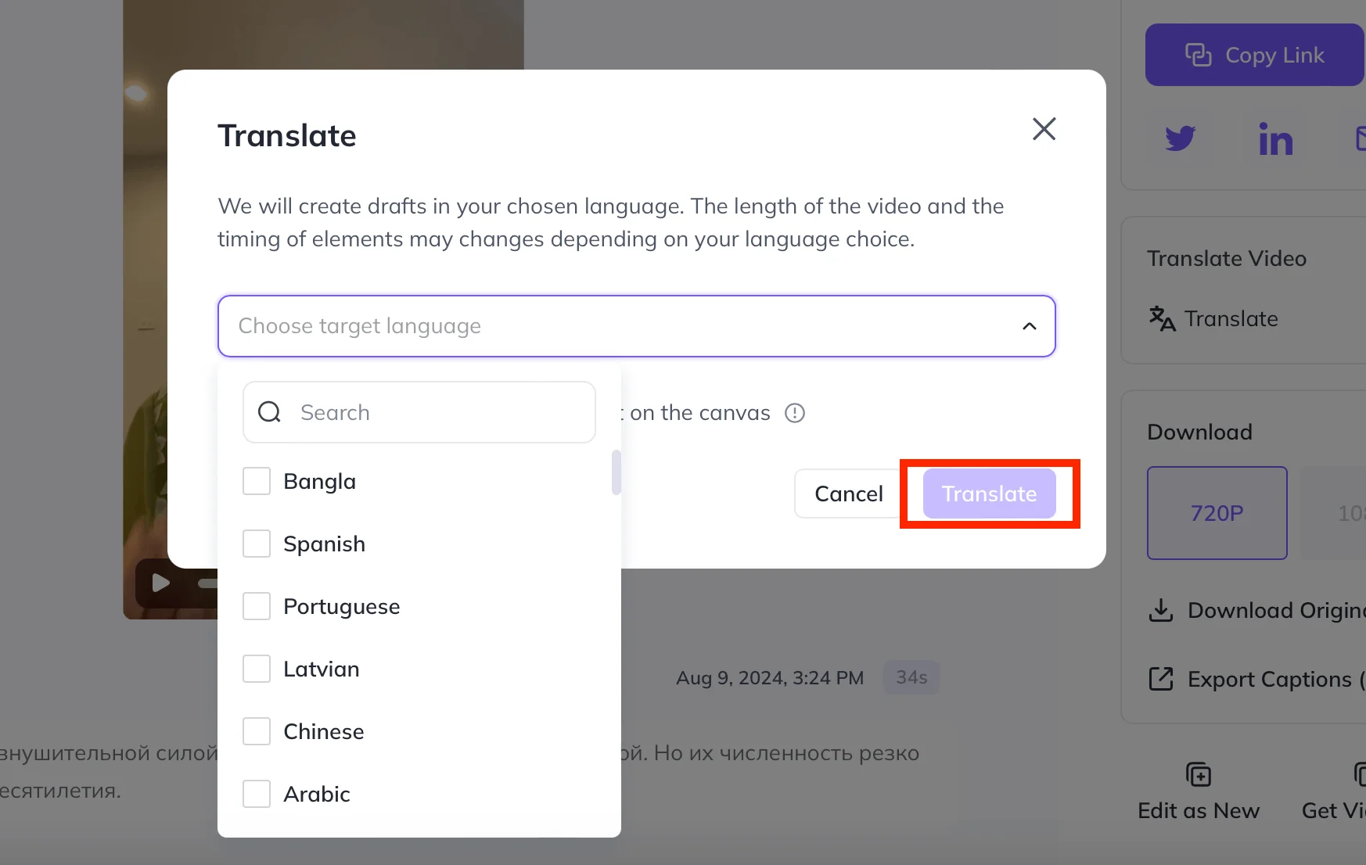Close the Translate dialog with X
The height and width of the screenshot is (865, 1366).
pyautogui.click(x=1044, y=129)
